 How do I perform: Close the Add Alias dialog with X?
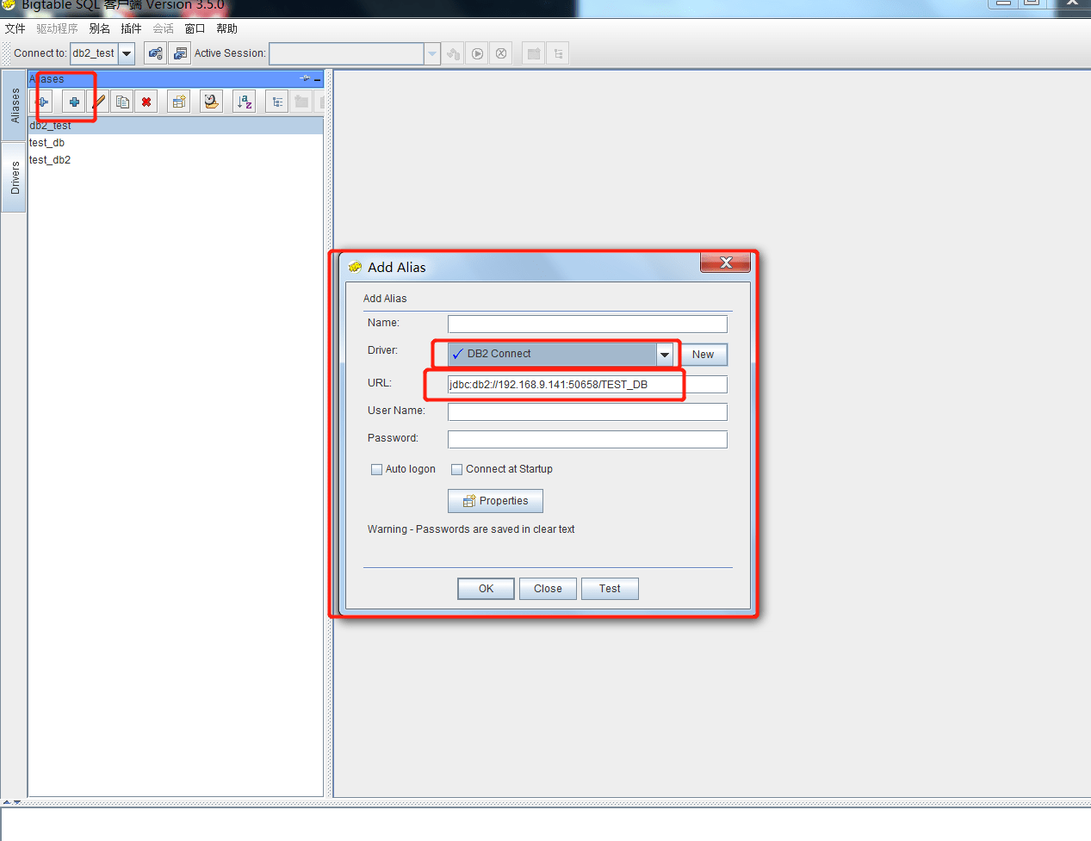click(725, 263)
